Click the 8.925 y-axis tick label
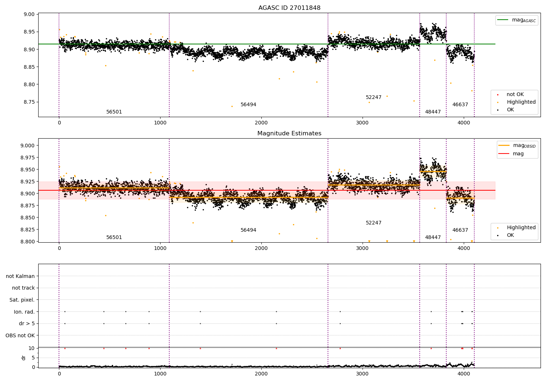The height and width of the screenshot is (382, 546). [x=28, y=182]
